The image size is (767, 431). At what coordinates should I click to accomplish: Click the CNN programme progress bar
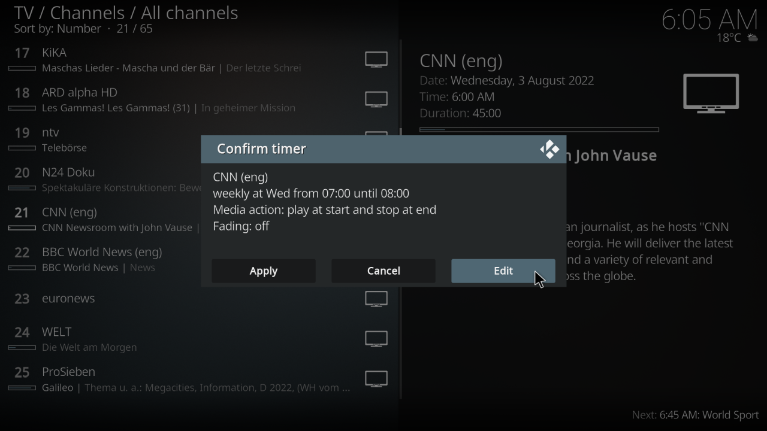539,129
